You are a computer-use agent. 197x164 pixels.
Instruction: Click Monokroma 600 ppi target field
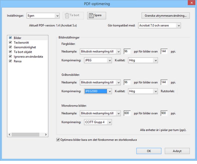coord(127,113)
